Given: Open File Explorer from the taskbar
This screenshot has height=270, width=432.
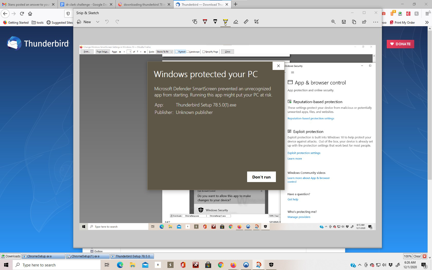Looking at the screenshot, I should pyautogui.click(x=132, y=265).
